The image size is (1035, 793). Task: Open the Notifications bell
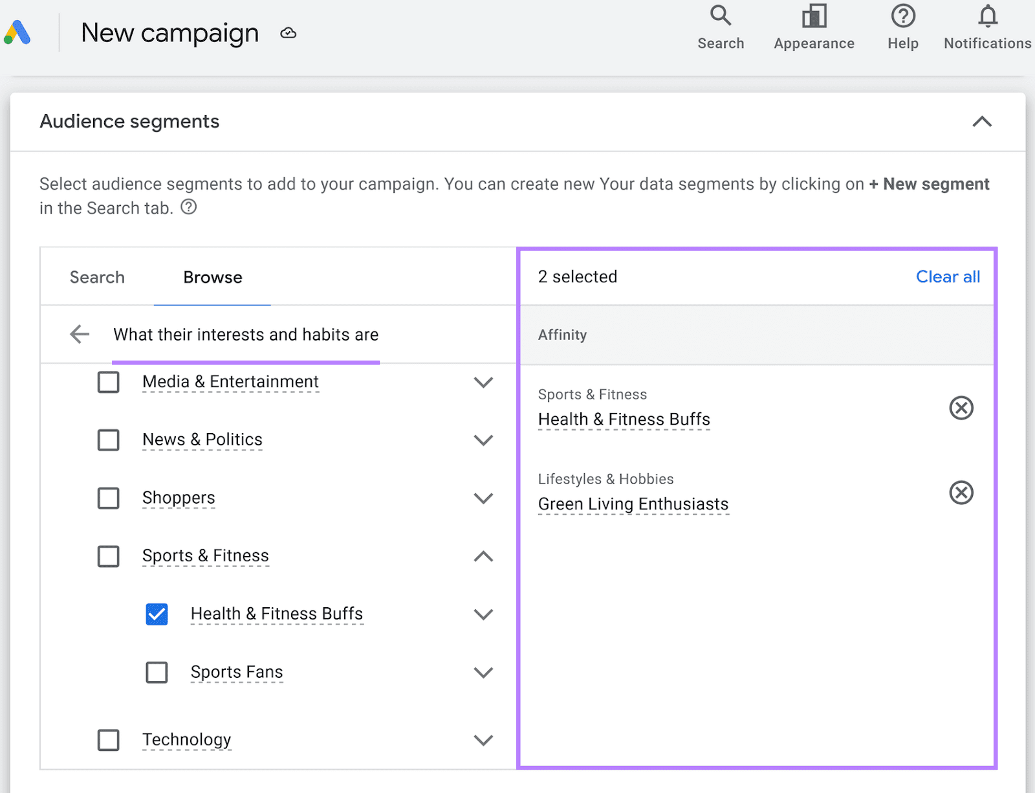[986, 26]
